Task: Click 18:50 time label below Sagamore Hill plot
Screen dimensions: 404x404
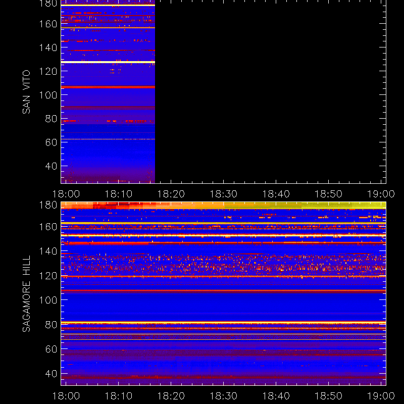Action: [329, 396]
